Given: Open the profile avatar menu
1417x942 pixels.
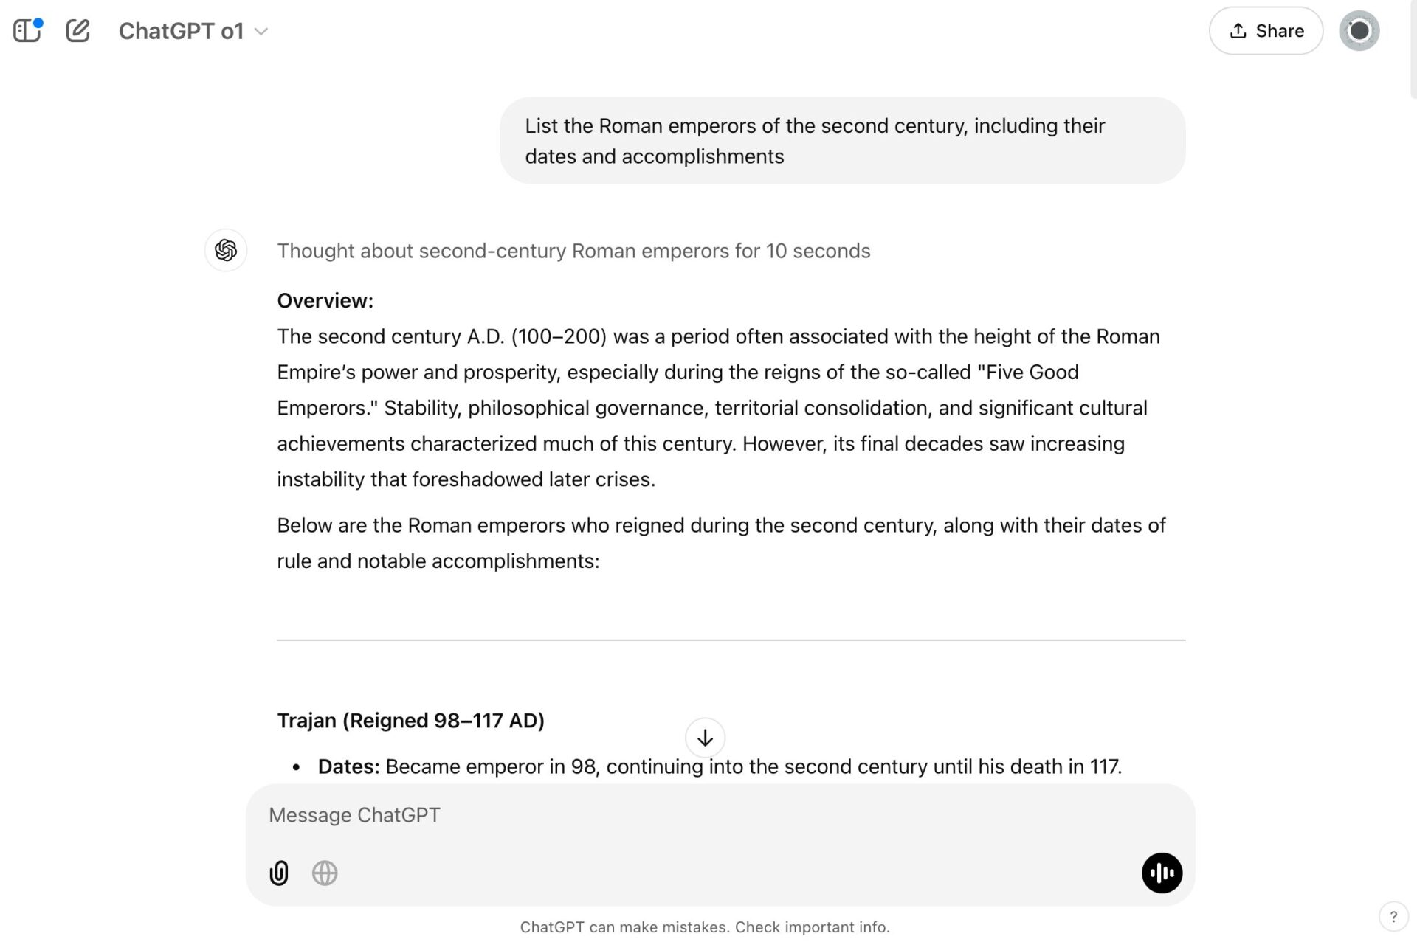Looking at the screenshot, I should (x=1359, y=31).
